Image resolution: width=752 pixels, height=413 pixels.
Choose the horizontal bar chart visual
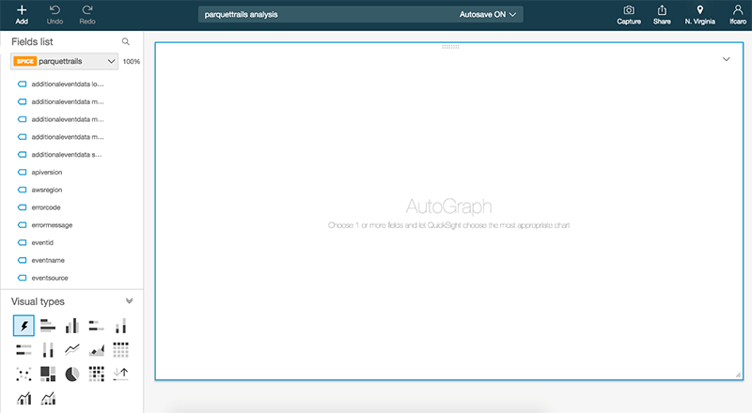point(48,326)
